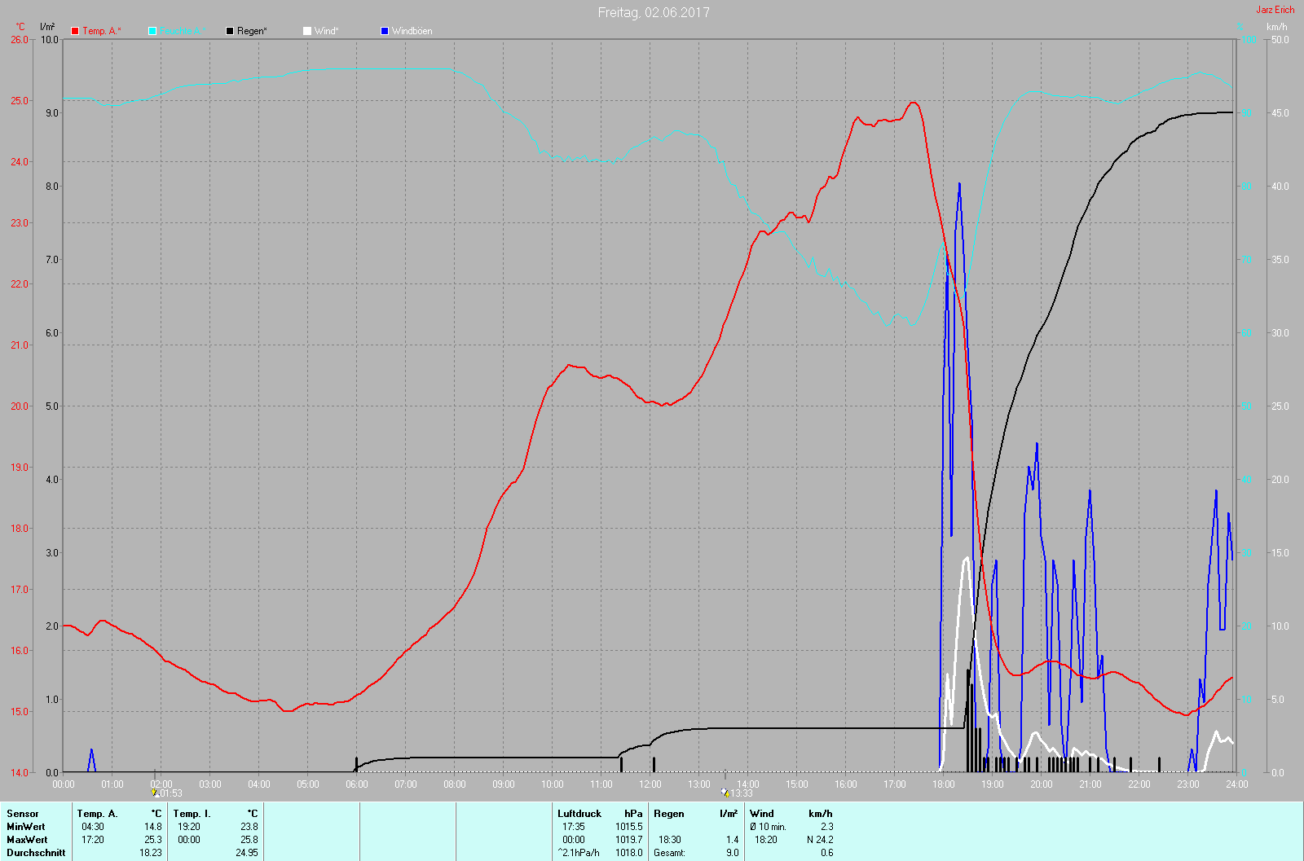Click the Temp. A. maximum value 25.3
Screen dimensions: 1304x861
(153, 840)
